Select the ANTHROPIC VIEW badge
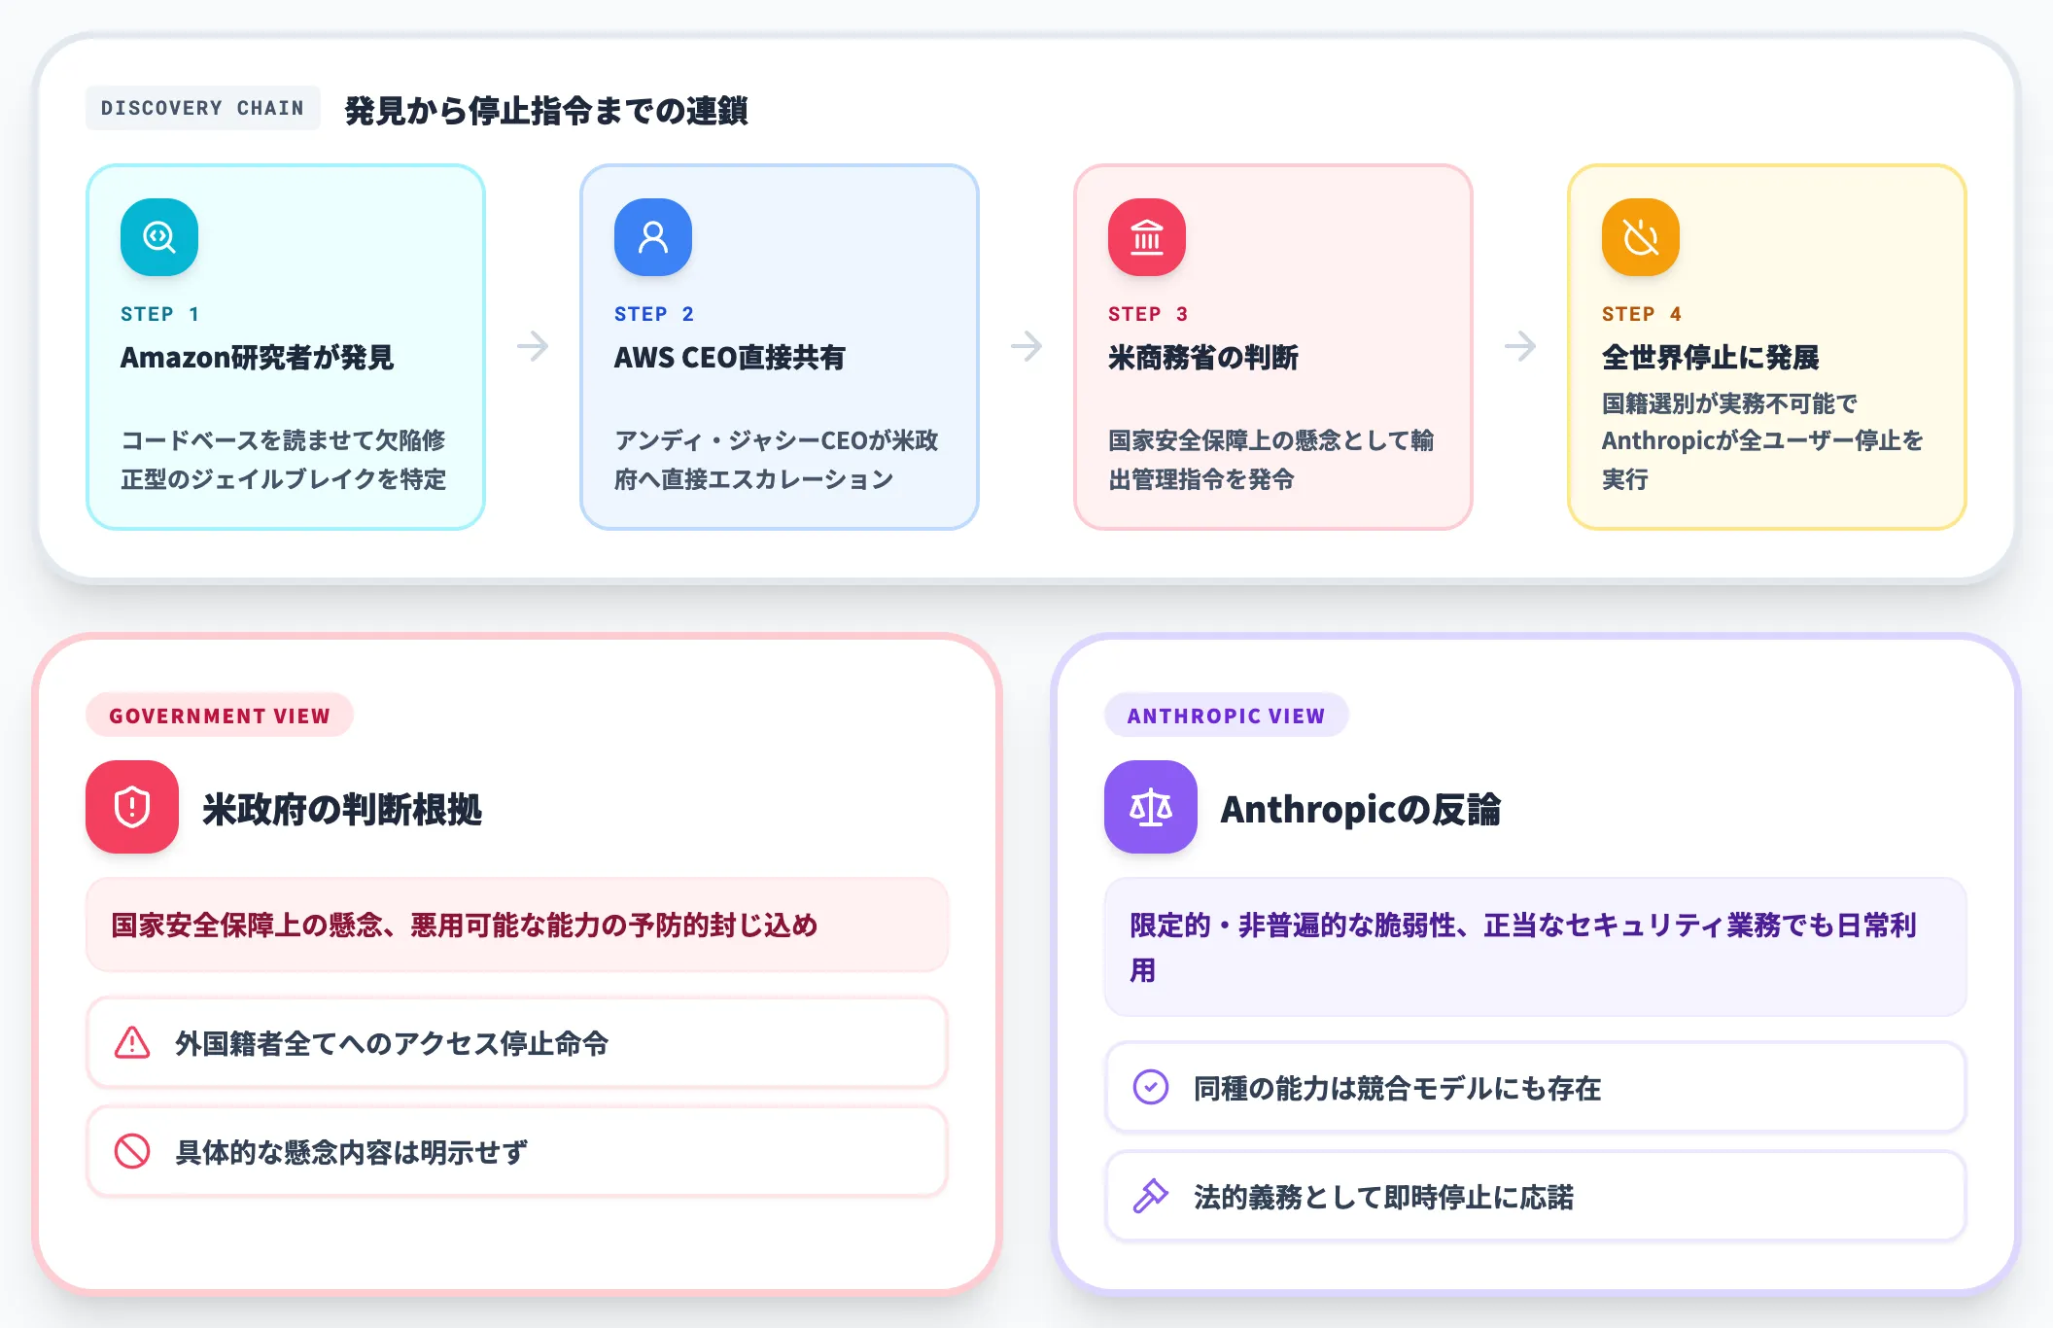The height and width of the screenshot is (1328, 2053). click(x=1226, y=716)
